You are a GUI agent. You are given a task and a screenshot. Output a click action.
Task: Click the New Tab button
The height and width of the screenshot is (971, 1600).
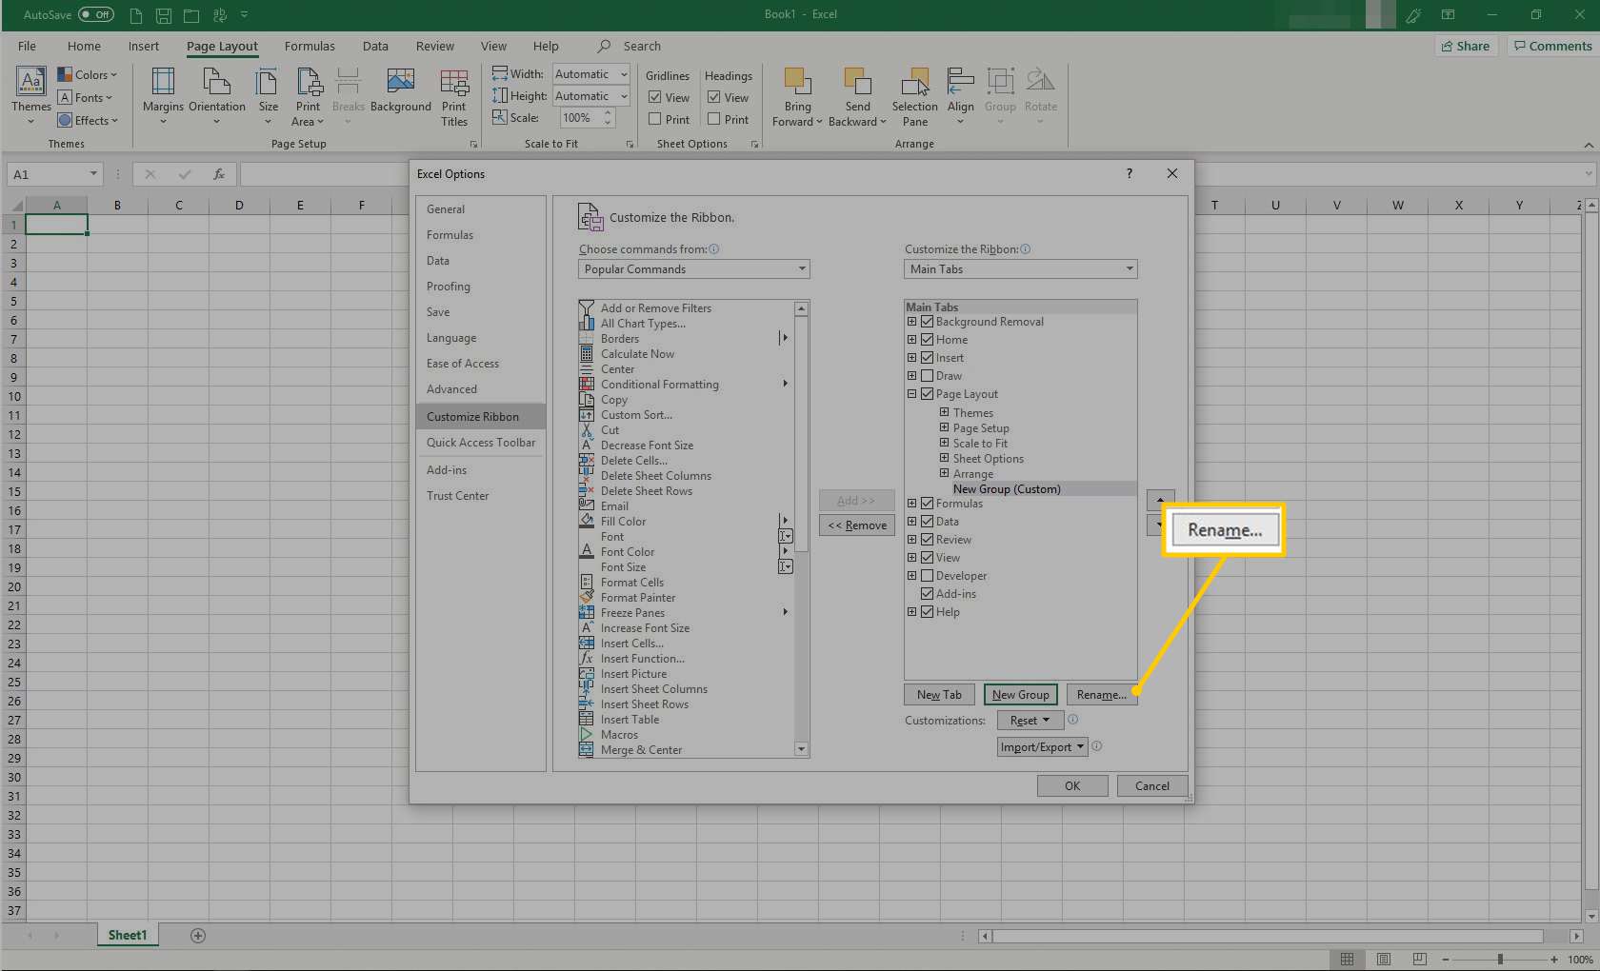pos(939,695)
